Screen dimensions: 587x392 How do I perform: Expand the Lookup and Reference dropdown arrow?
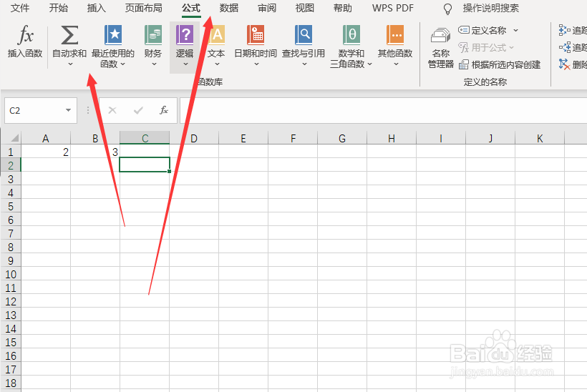click(x=304, y=64)
